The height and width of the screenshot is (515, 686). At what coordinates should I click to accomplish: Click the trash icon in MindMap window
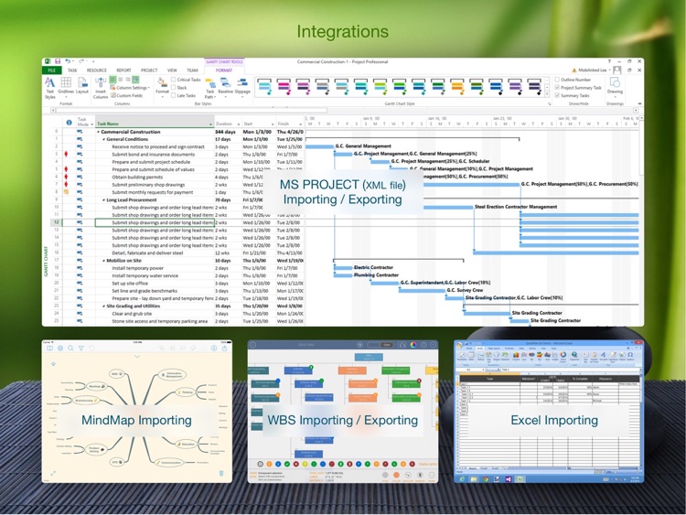click(x=221, y=473)
